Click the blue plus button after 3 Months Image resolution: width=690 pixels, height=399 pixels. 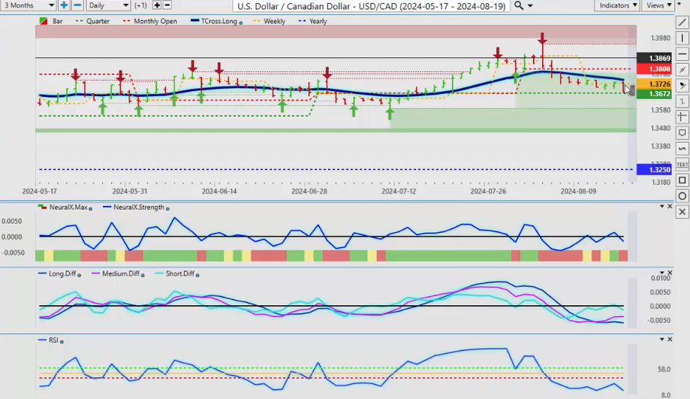pos(65,5)
